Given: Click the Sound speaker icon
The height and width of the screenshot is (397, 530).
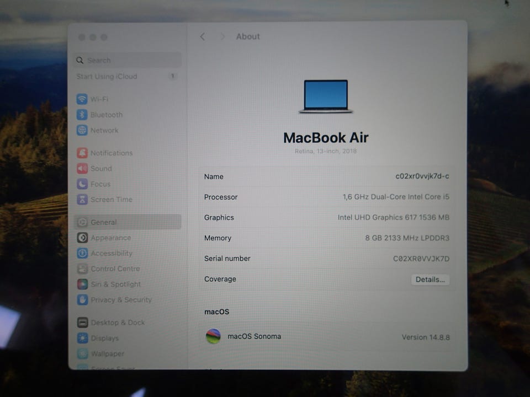Looking at the screenshot, I should [x=82, y=169].
